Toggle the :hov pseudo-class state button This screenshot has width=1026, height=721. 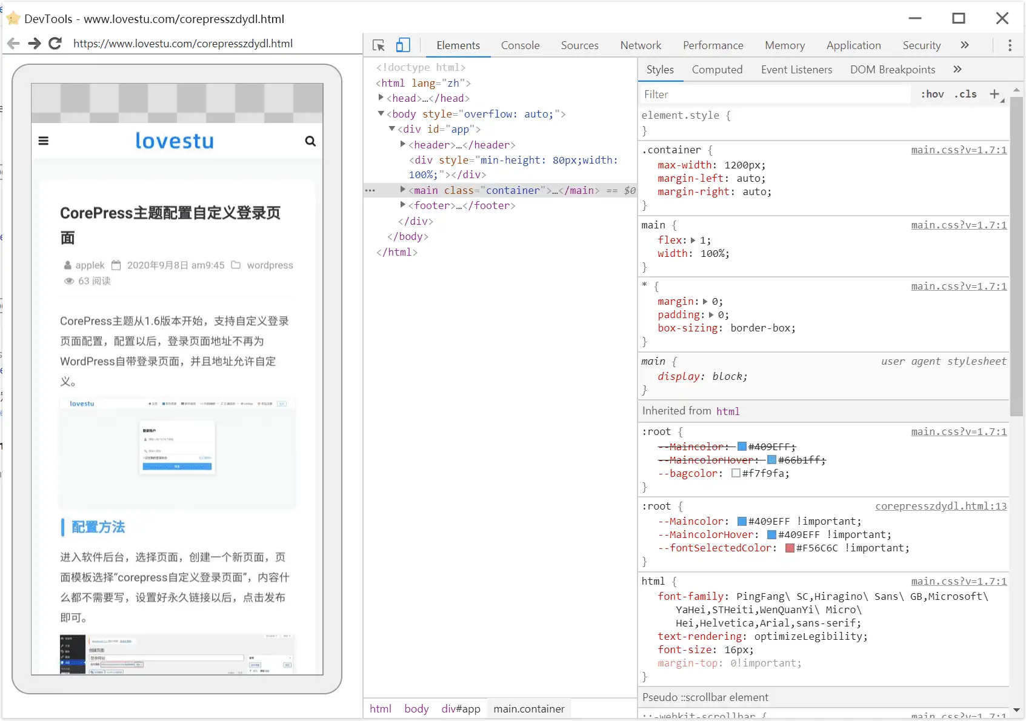pos(932,94)
